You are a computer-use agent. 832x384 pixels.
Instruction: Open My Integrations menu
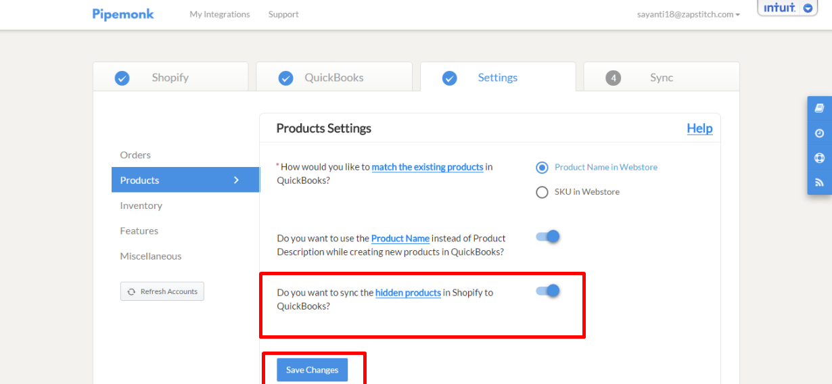pyautogui.click(x=220, y=14)
